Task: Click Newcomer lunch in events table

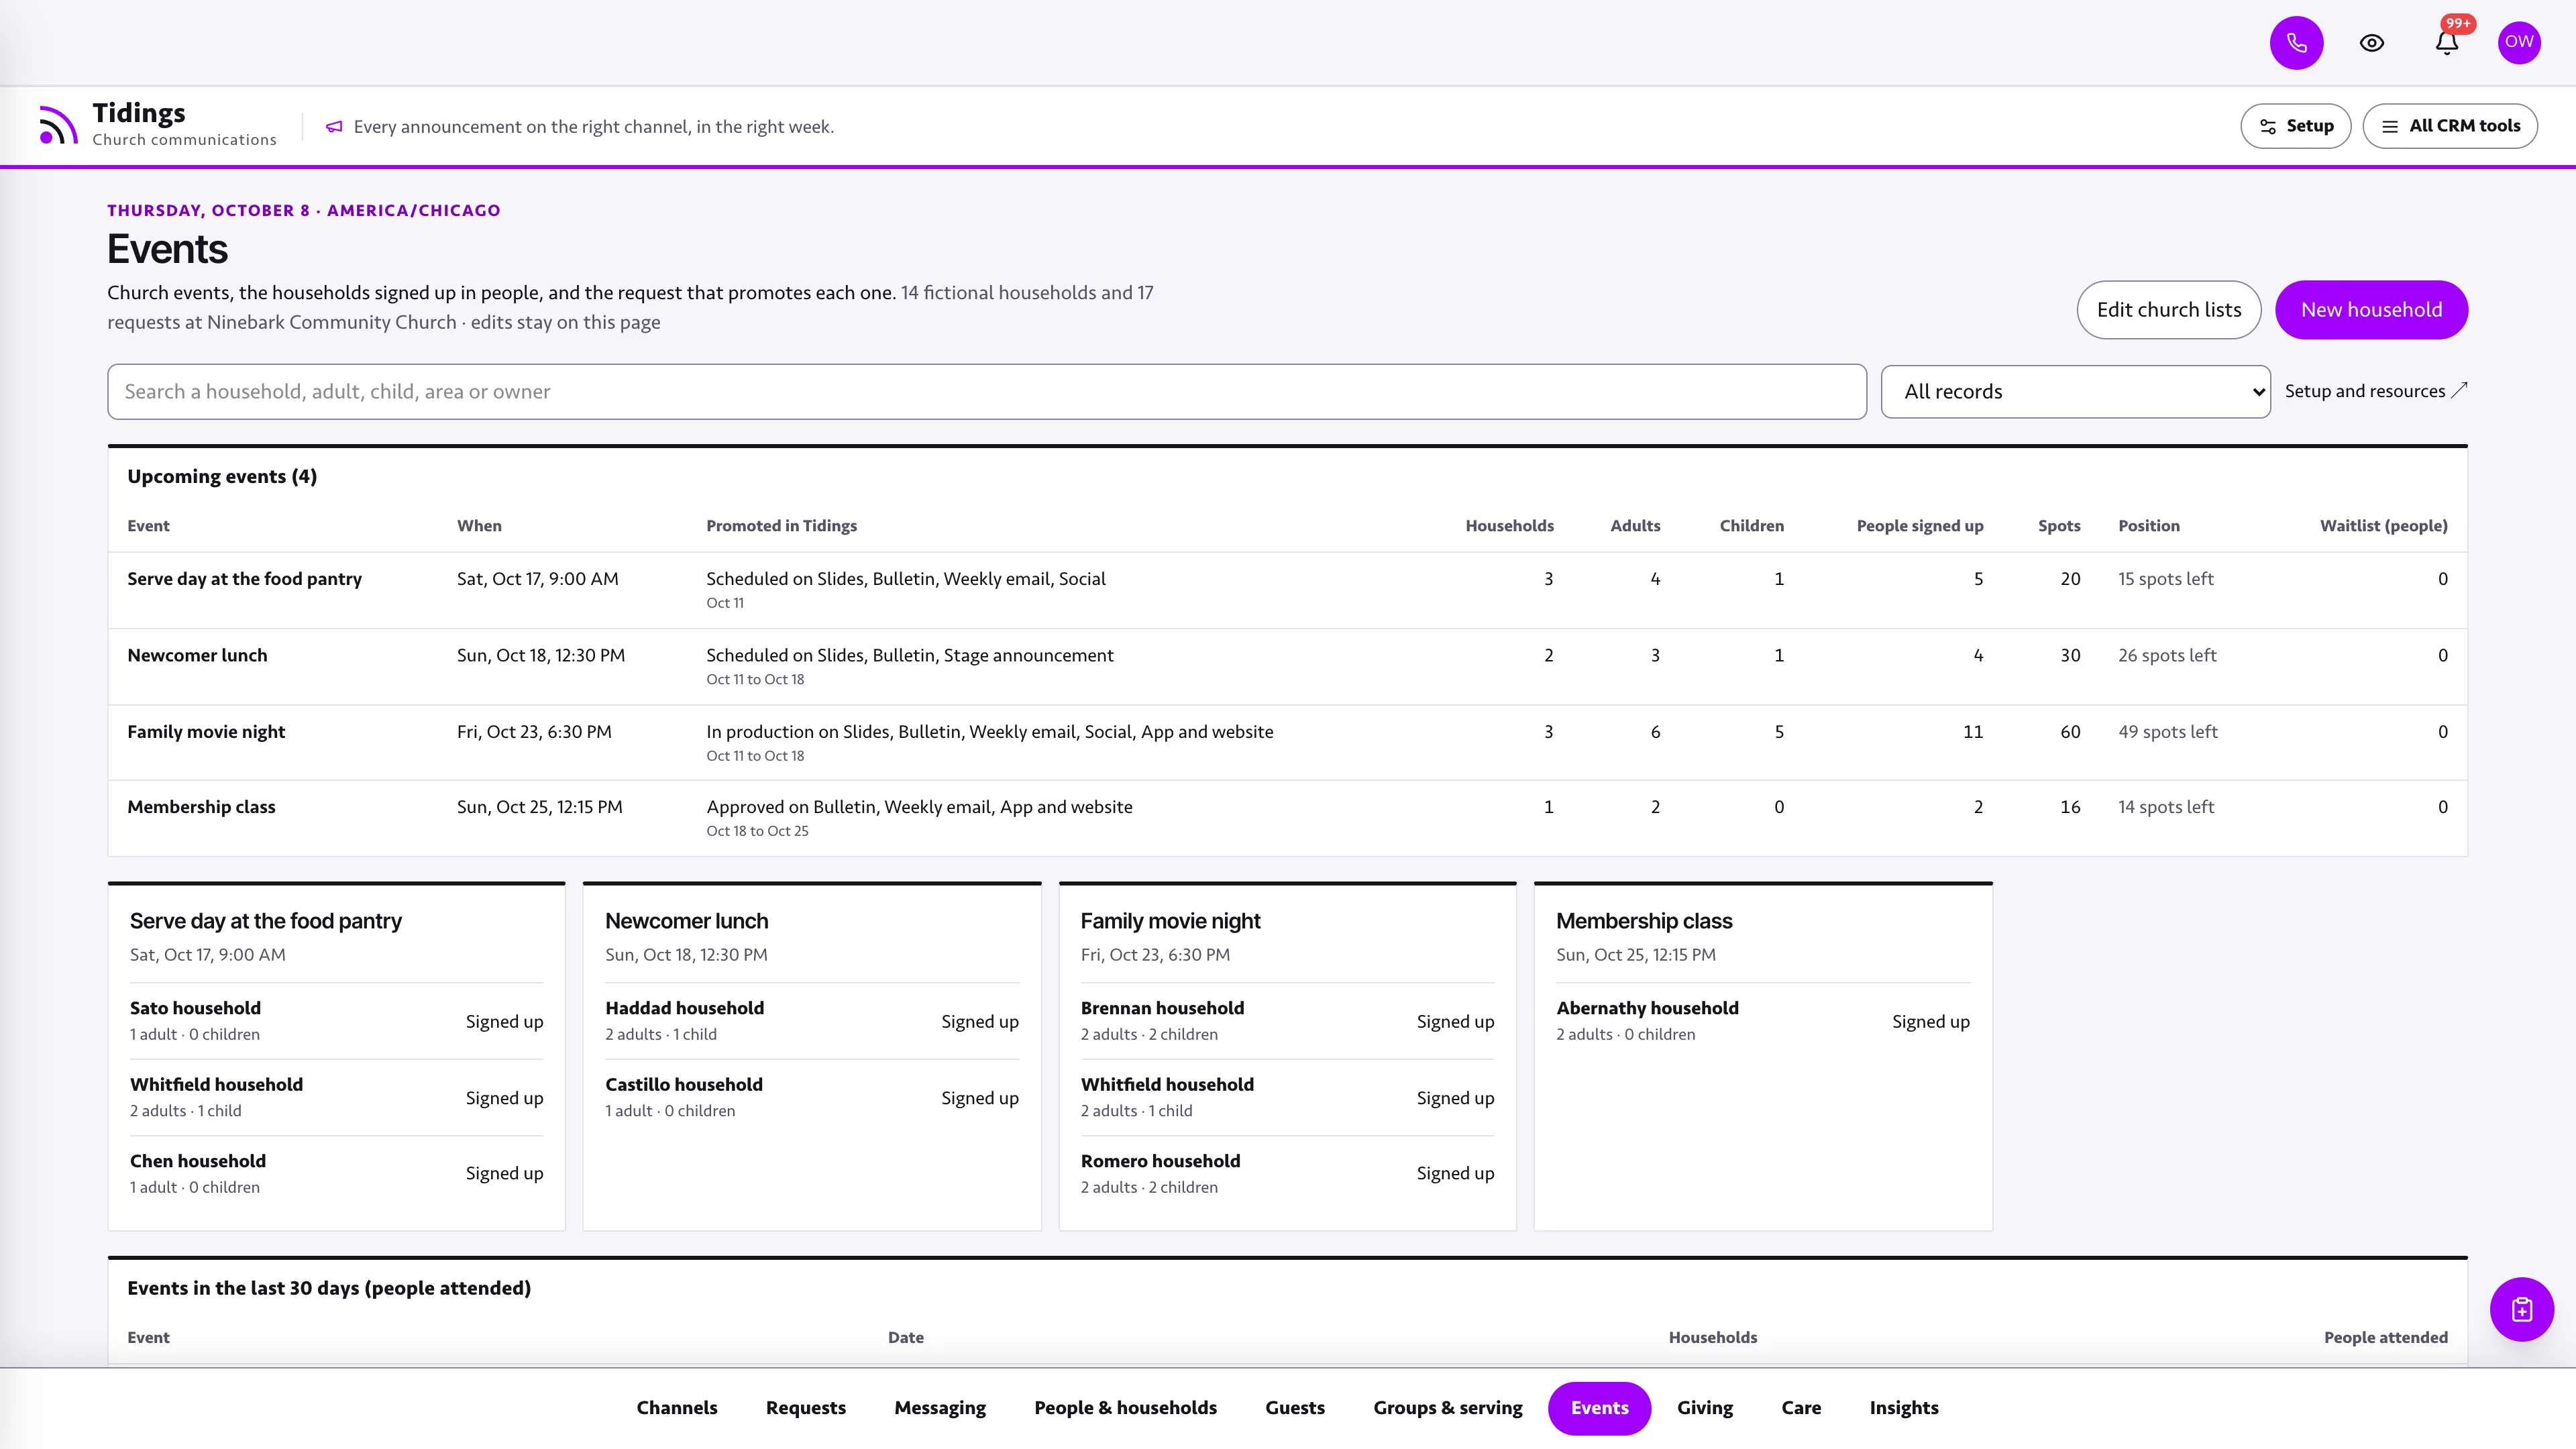Action: (x=197, y=656)
